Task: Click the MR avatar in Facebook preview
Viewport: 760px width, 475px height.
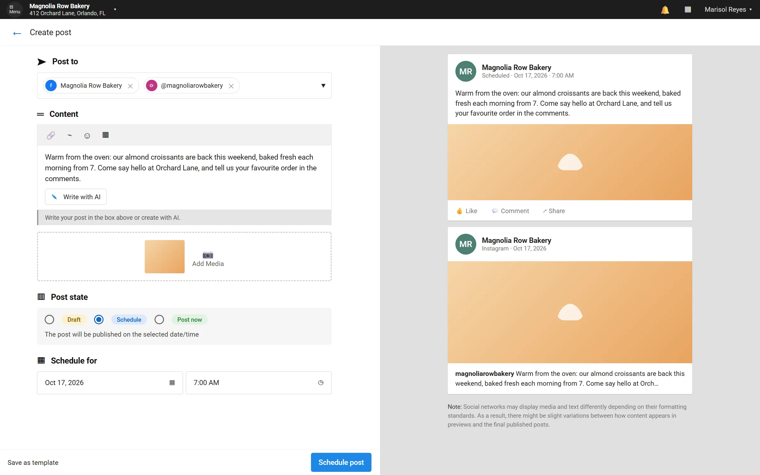Action: tap(465, 71)
